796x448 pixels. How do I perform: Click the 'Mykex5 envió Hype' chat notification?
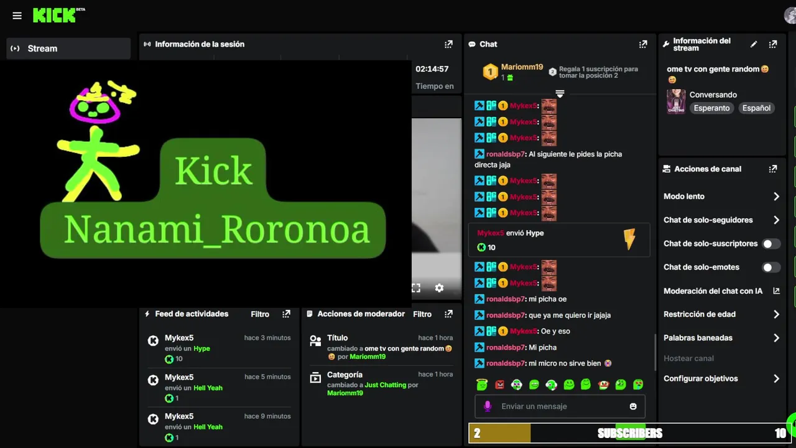point(560,240)
